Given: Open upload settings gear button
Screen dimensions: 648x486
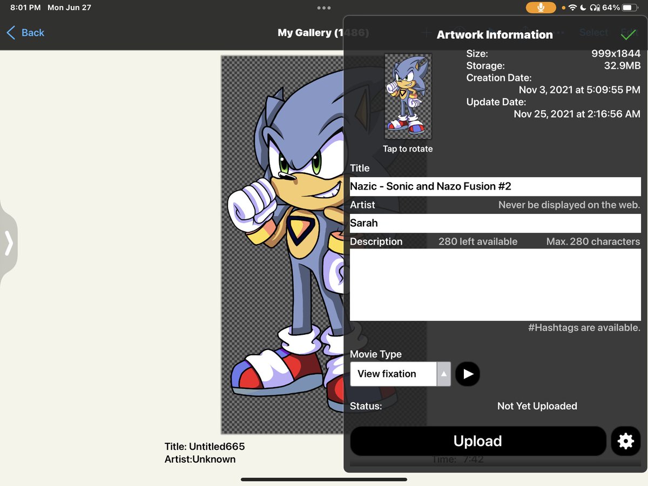Looking at the screenshot, I should point(625,441).
